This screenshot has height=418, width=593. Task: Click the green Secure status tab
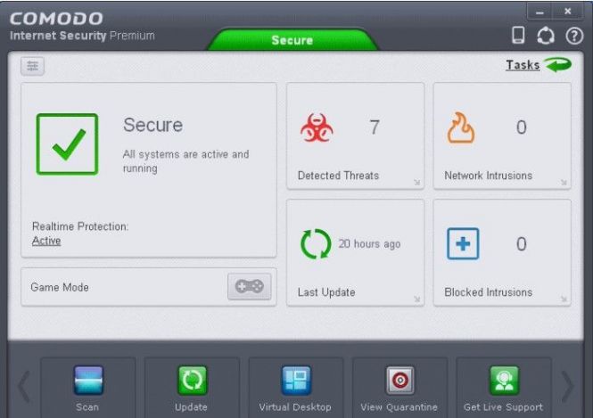coord(292,40)
